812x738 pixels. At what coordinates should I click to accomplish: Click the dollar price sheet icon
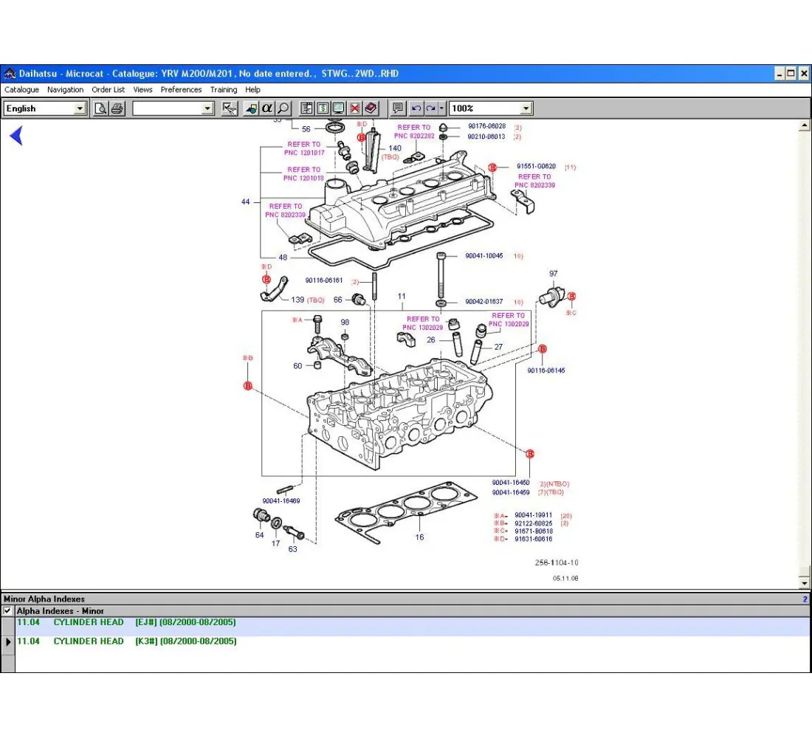(323, 108)
